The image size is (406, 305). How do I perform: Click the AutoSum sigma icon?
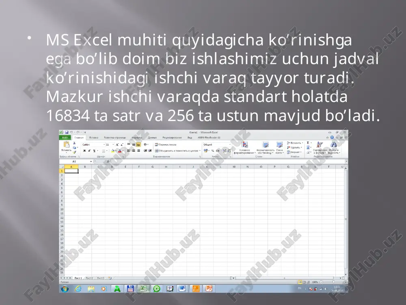(x=308, y=143)
